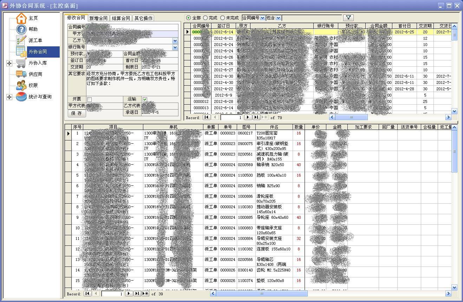Open the 包含 filter condition dropdown
Viewport: 463px width, 302px height.
point(279,18)
